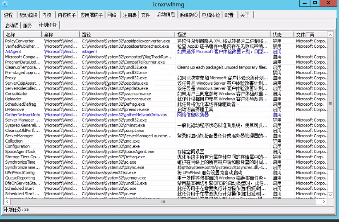The height and width of the screenshot is (222, 339).
Task: Sort the list by the 状态 column header
Action: [282, 34]
